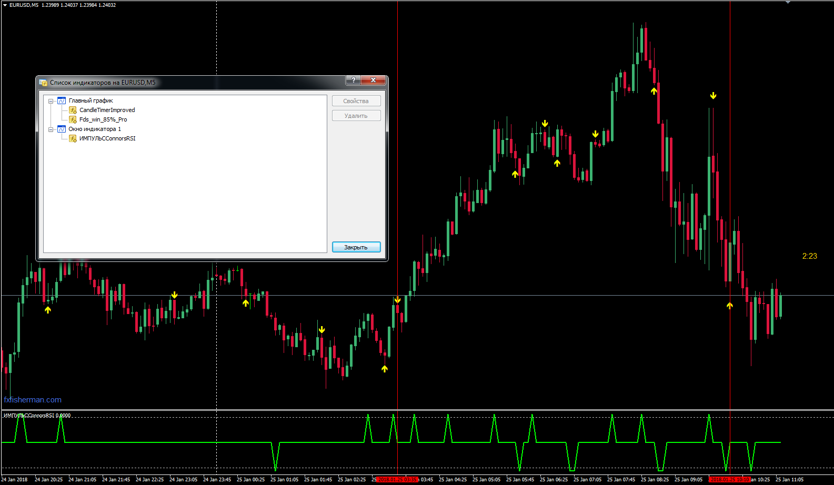Click the ИМПУЛЬСConnorsRSI 0.0000 subwindow label

[37, 416]
